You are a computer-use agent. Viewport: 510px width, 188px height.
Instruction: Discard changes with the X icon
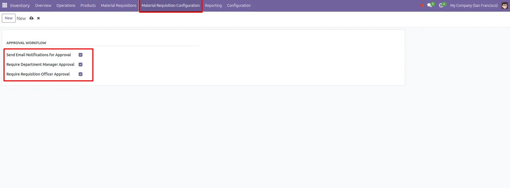pos(38,18)
